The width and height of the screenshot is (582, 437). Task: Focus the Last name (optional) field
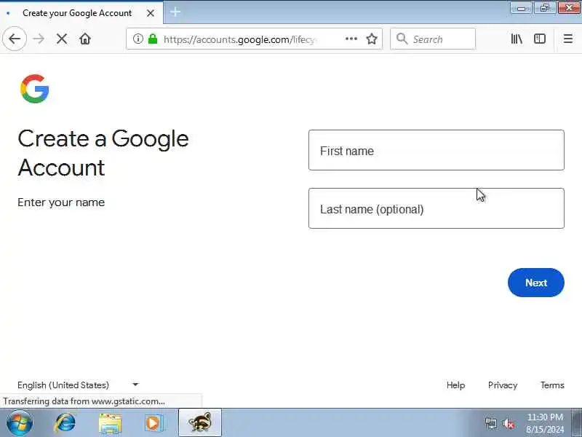tap(436, 208)
